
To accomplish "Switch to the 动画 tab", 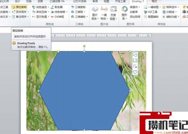I will [40, 1].
